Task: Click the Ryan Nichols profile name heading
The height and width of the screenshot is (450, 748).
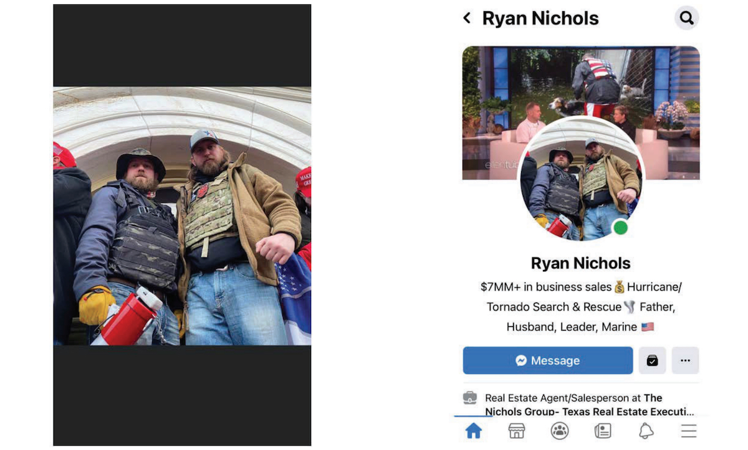Action: click(581, 263)
